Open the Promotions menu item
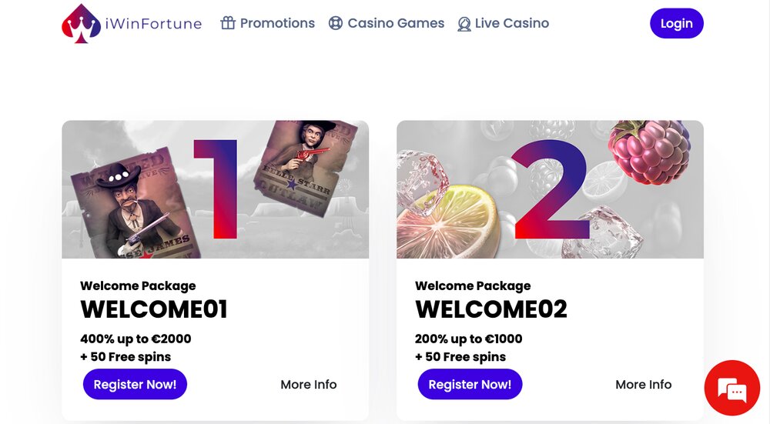 [x=277, y=23]
